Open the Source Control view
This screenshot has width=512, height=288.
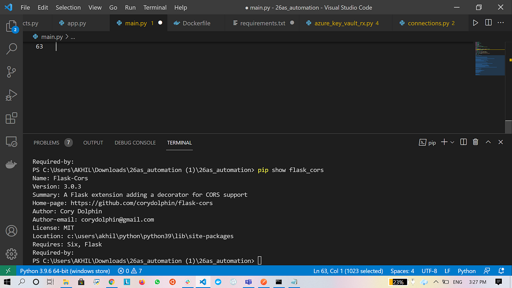(12, 72)
